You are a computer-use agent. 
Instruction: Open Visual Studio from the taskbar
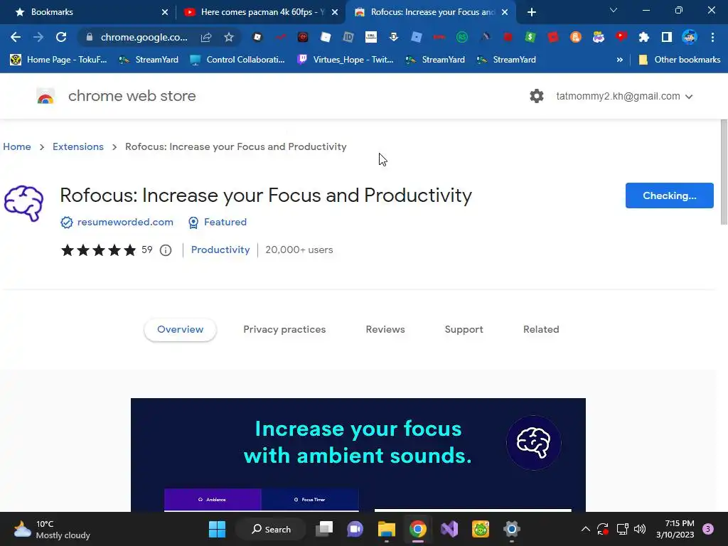449,529
